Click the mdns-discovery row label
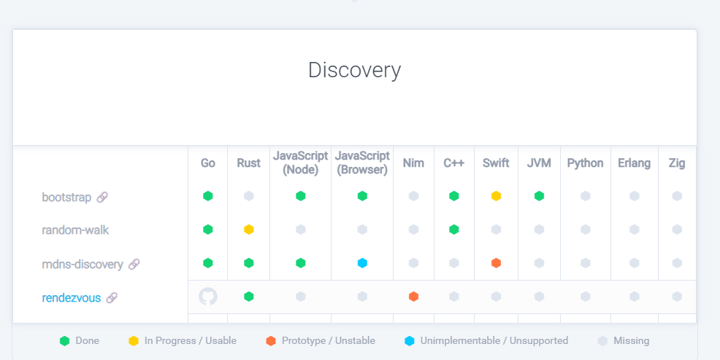The width and height of the screenshot is (720, 360). (x=83, y=264)
